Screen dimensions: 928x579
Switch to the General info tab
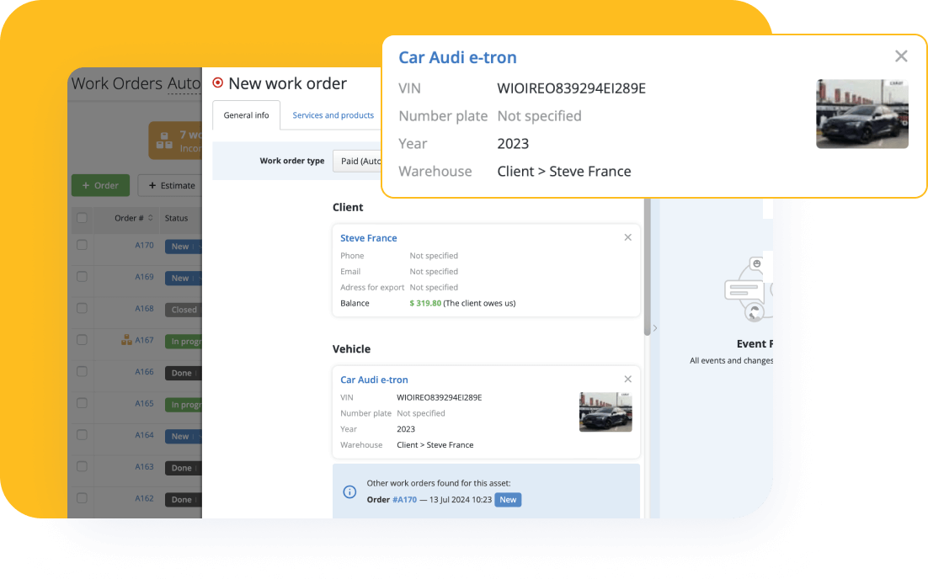click(x=246, y=115)
